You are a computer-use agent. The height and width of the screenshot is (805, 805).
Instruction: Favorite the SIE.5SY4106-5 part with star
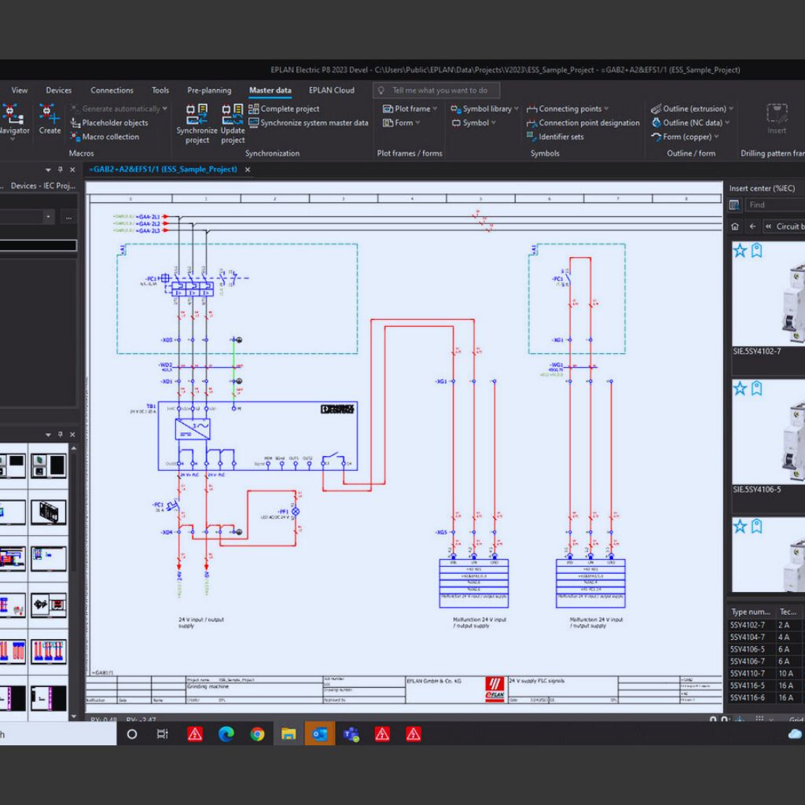click(740, 388)
